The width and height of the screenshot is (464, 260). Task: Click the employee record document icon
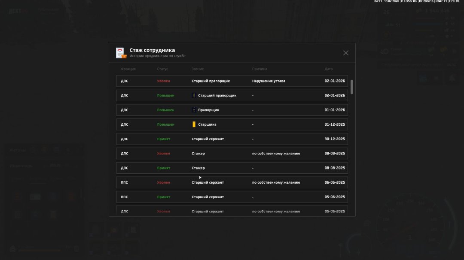click(x=121, y=53)
